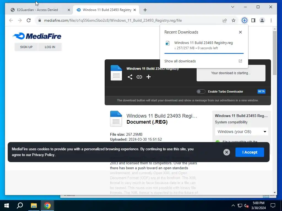Click the browser back arrow

(x=11, y=20)
